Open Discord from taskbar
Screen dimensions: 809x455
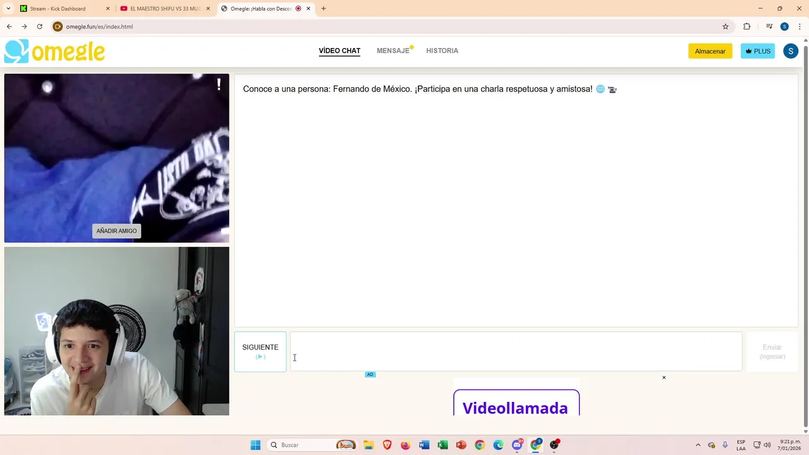tap(517, 445)
